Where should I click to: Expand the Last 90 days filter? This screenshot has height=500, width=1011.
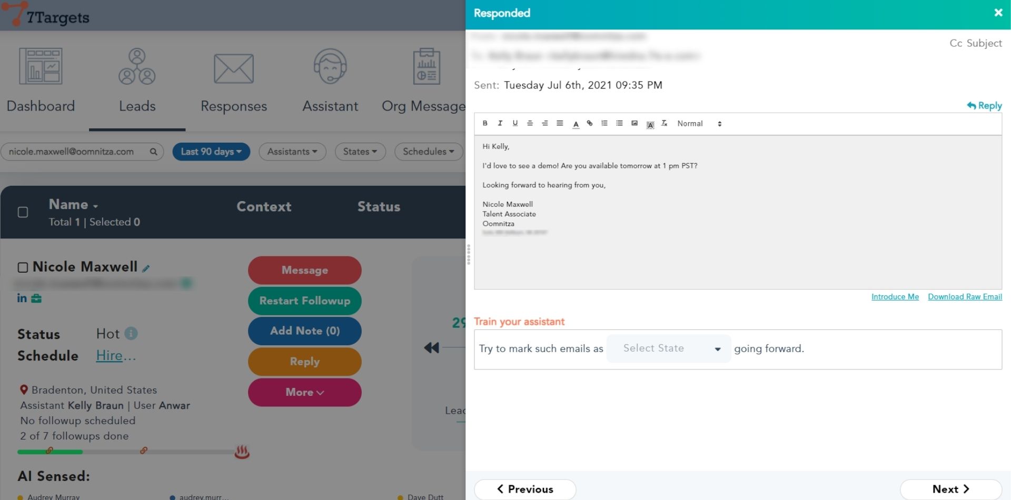point(211,152)
